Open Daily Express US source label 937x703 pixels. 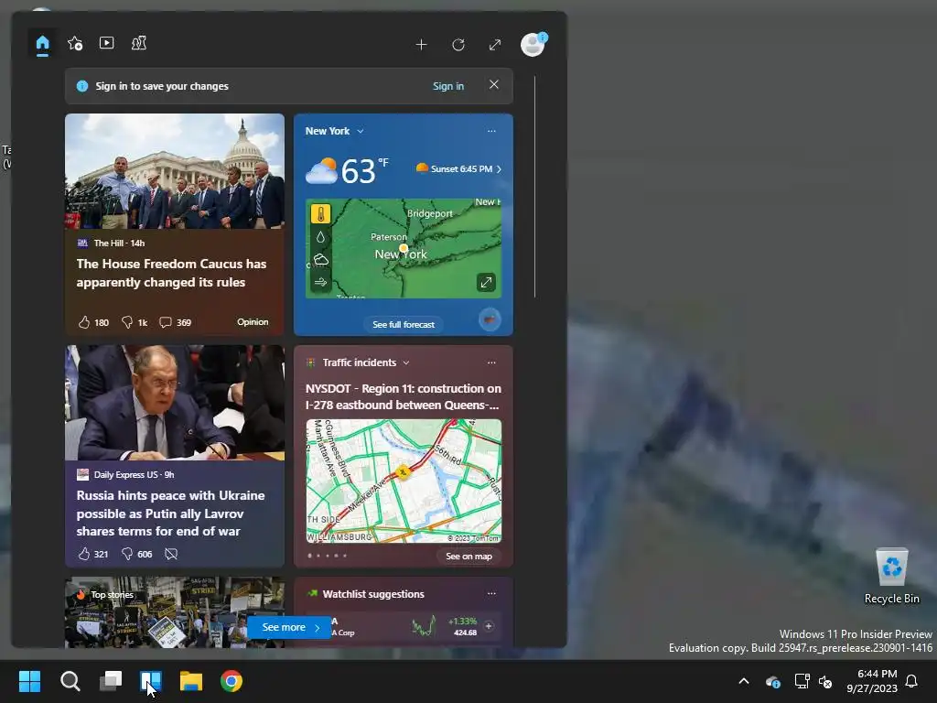click(x=126, y=475)
